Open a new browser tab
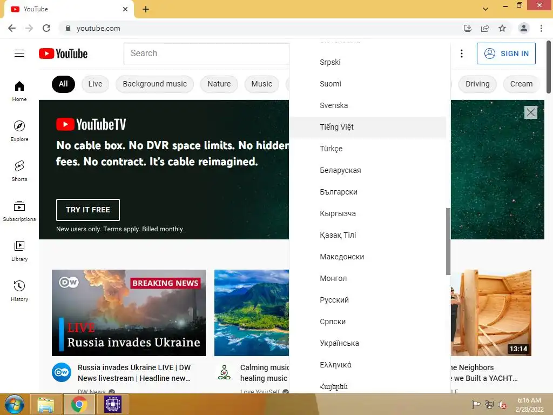 point(146,10)
